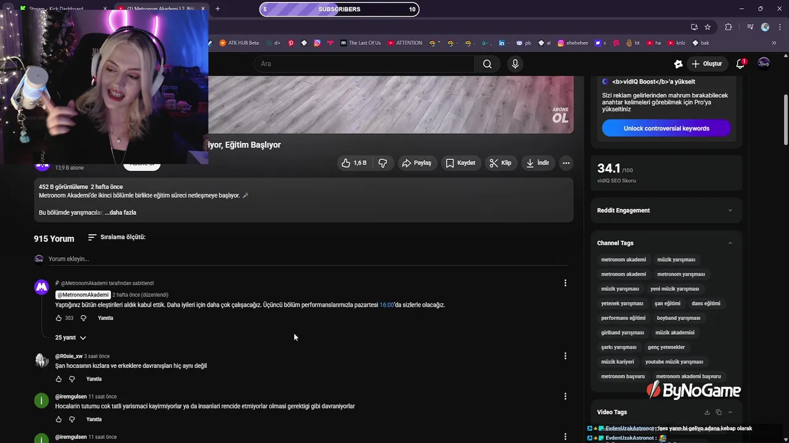Select the 'şan eğitimi' channel tag

point(668,303)
